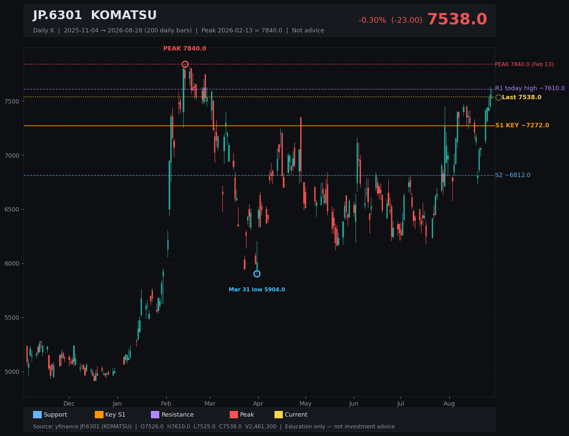Click the 'Aug' x-axis label
Image resolution: width=569 pixels, height=436 pixels.
[x=449, y=404]
